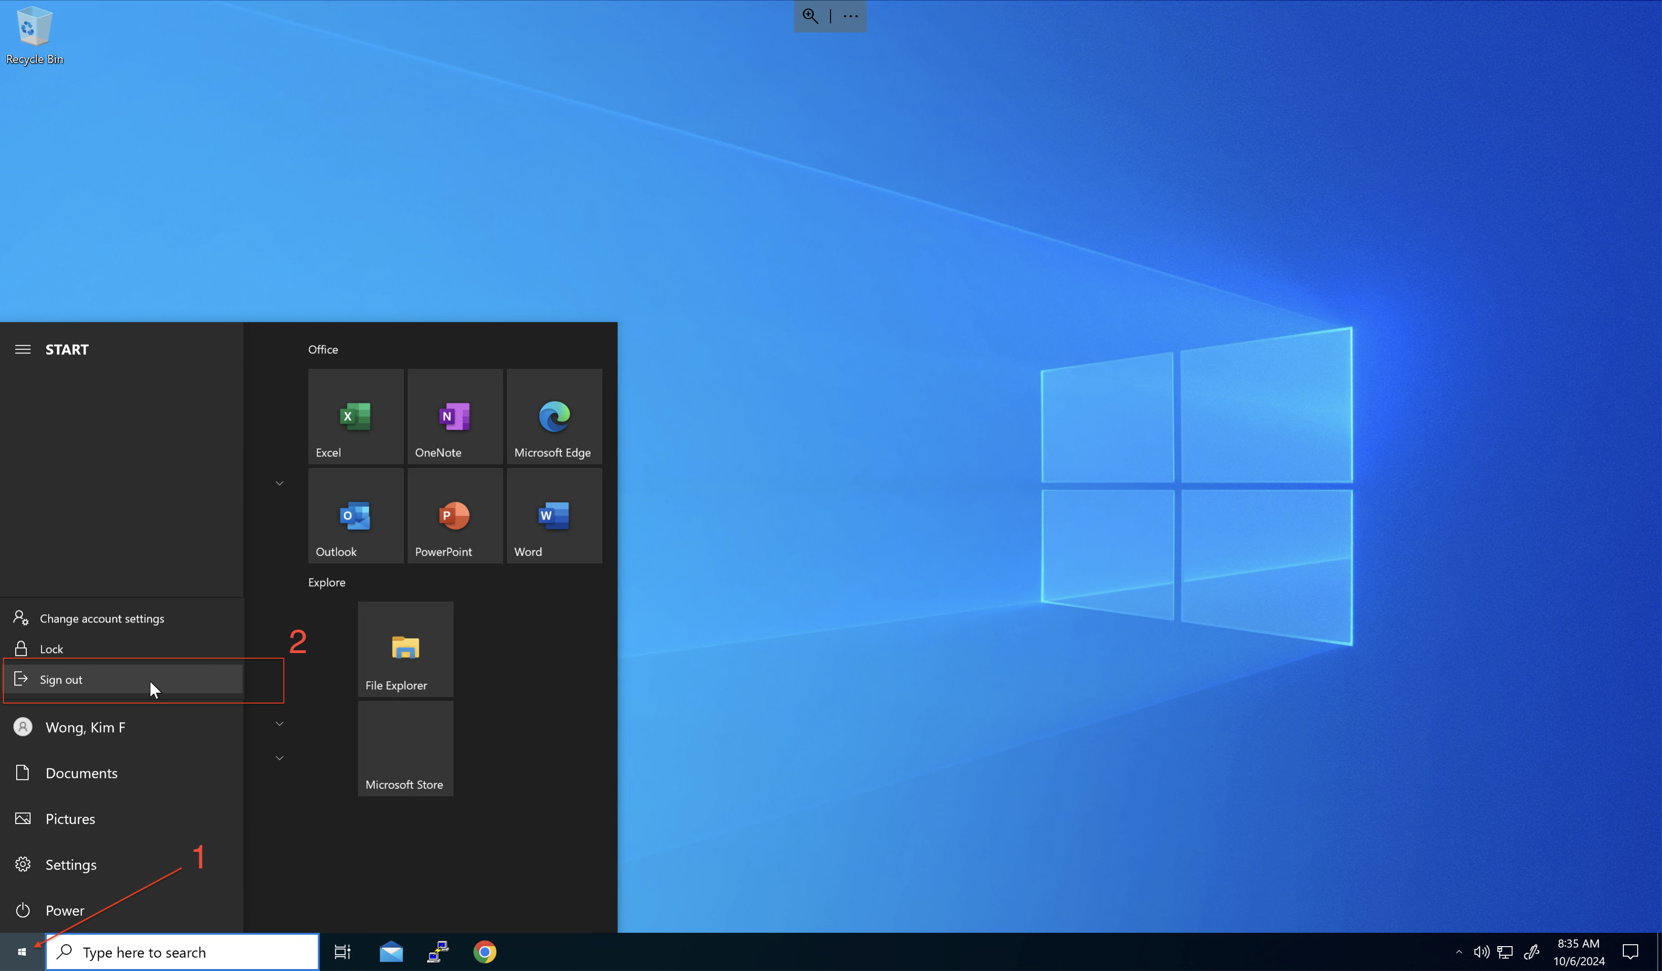This screenshot has height=971, width=1662.
Task: Expand the chevron beside the Outlook tile row
Action: click(280, 483)
